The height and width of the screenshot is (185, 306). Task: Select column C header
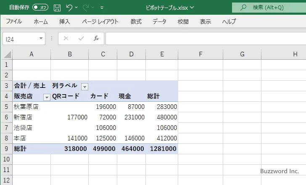[103, 54]
